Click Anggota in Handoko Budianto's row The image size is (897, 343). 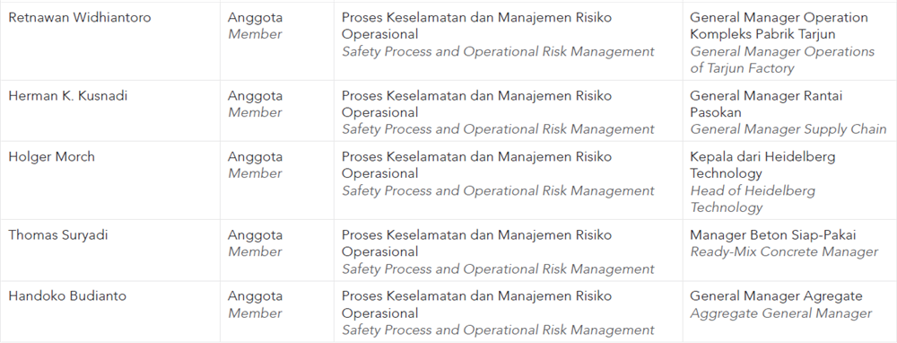tap(255, 296)
